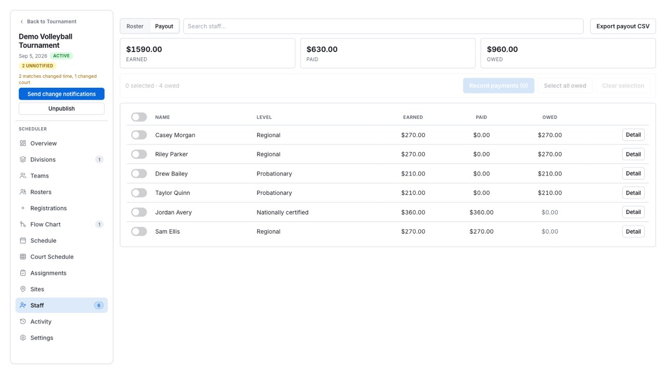Image resolution: width=666 pixels, height=374 pixels.
Task: Click the Rosters icon in sidebar
Action: pos(23,192)
